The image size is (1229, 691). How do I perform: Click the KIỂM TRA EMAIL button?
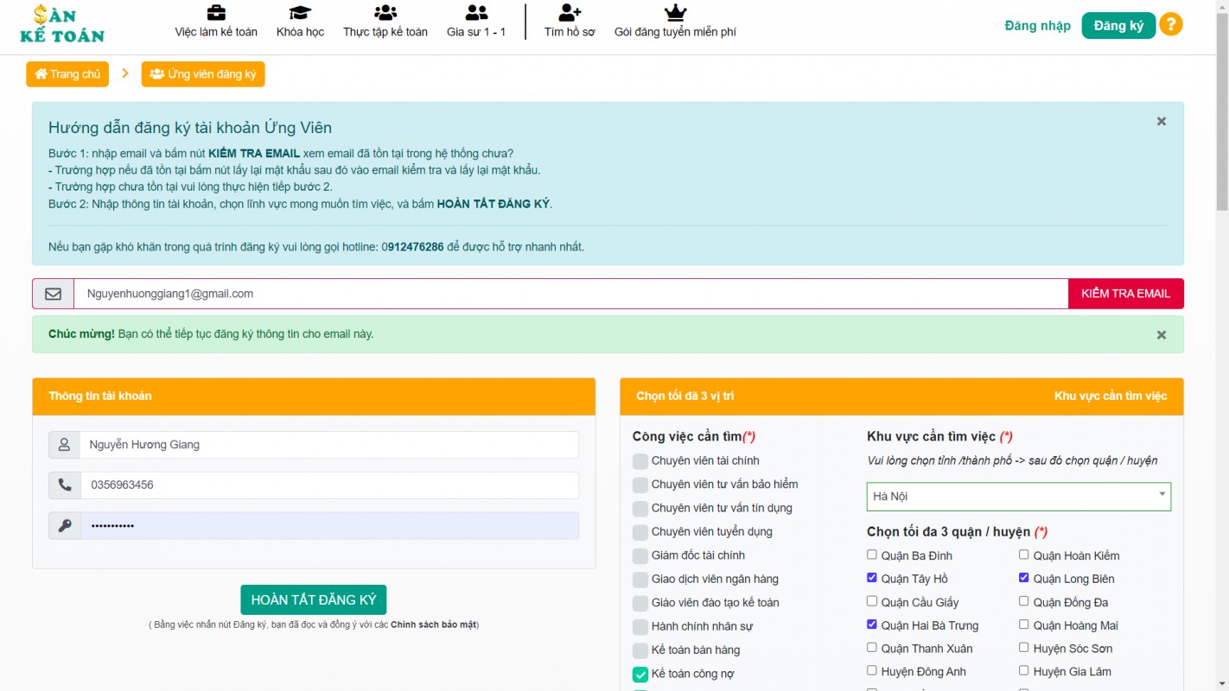point(1125,294)
